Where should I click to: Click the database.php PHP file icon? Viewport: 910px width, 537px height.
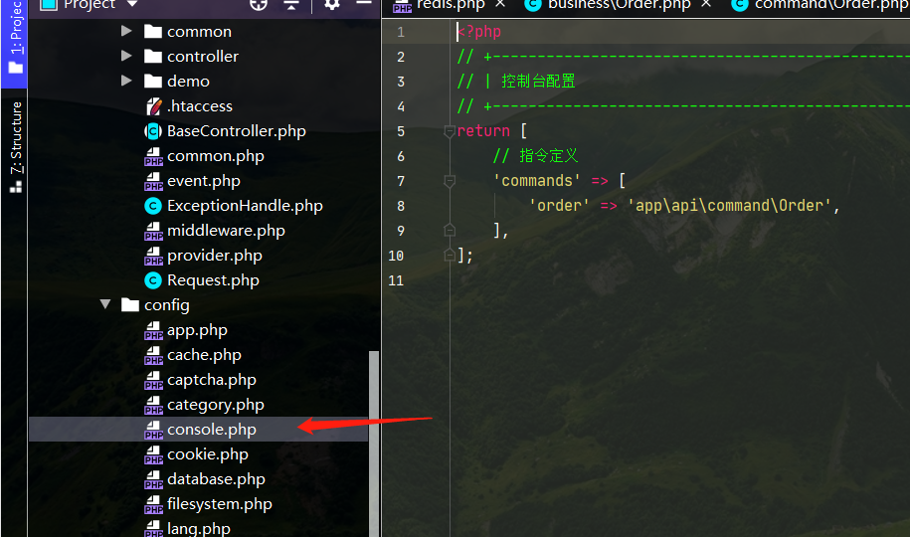coord(153,479)
